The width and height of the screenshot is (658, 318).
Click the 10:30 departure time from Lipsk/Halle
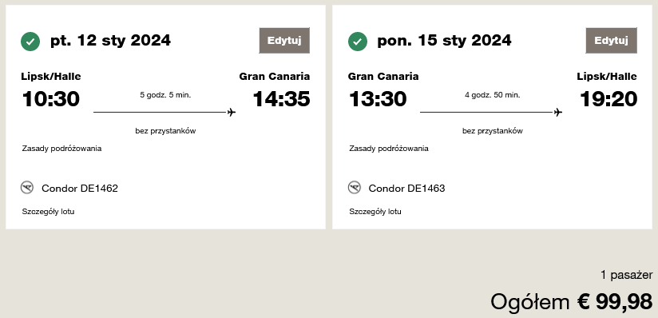click(51, 99)
